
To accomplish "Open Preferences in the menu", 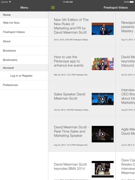I will pos(24,85).
